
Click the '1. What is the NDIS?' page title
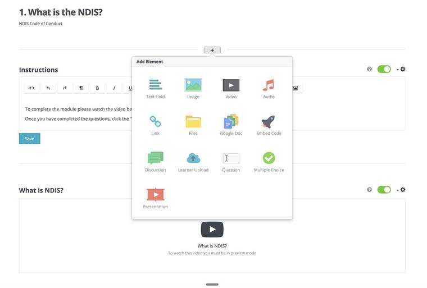point(61,12)
